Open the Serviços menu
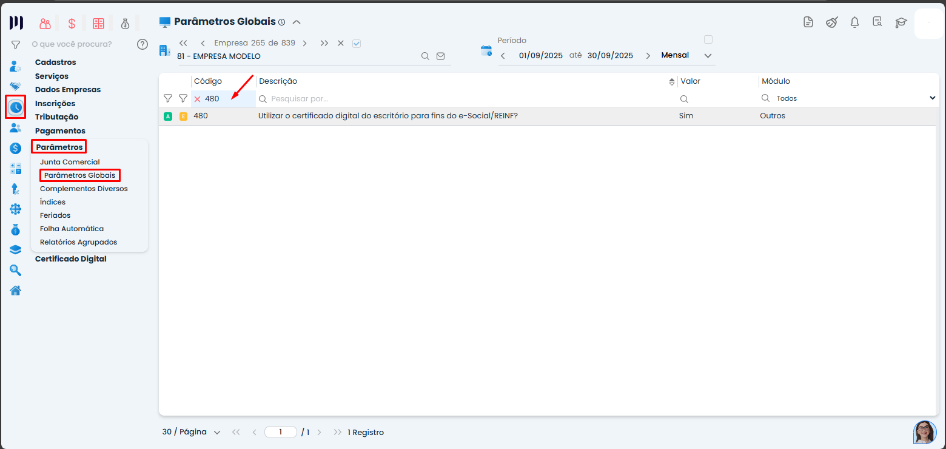This screenshot has height=449, width=946. click(52, 76)
